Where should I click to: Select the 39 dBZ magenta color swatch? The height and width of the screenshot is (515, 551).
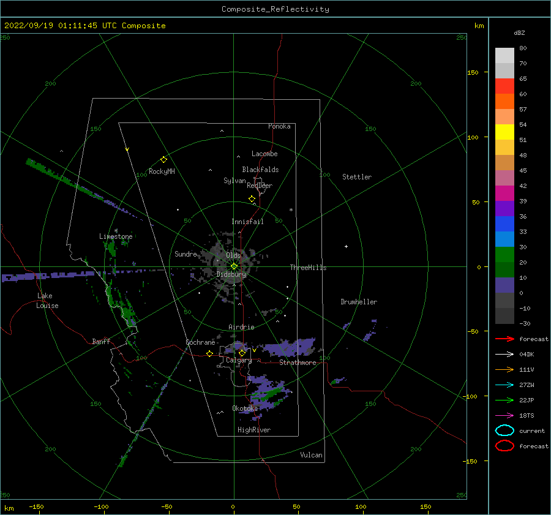coord(504,193)
